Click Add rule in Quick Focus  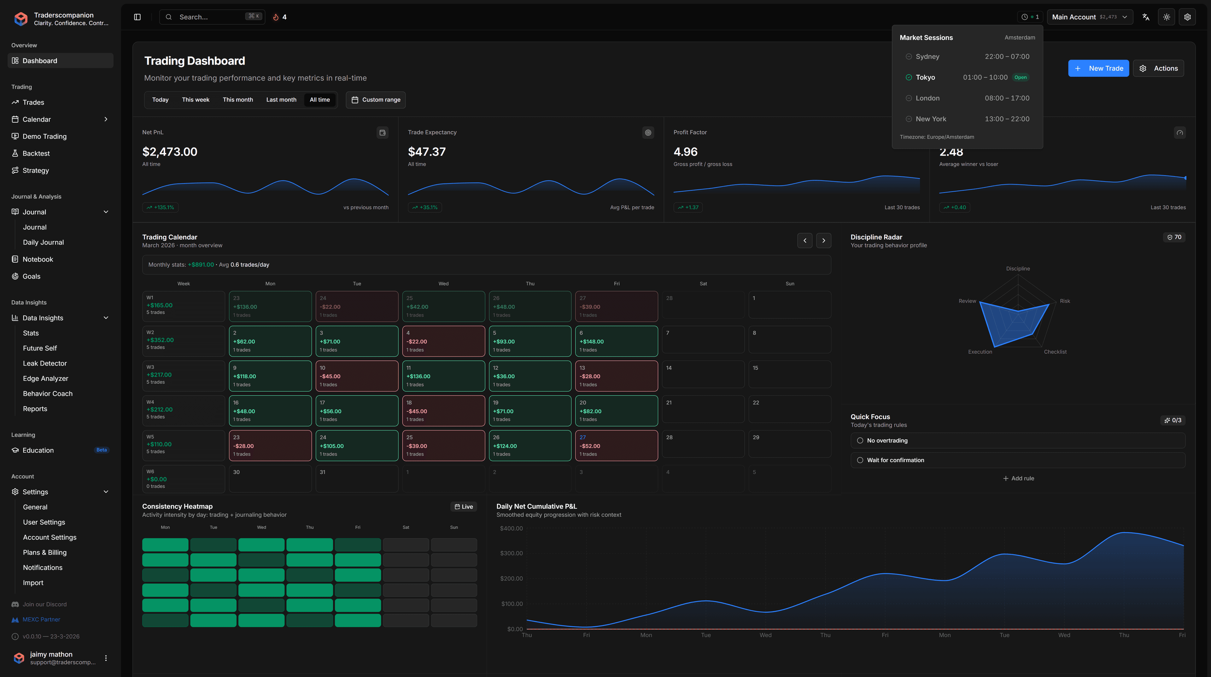[1018, 478]
